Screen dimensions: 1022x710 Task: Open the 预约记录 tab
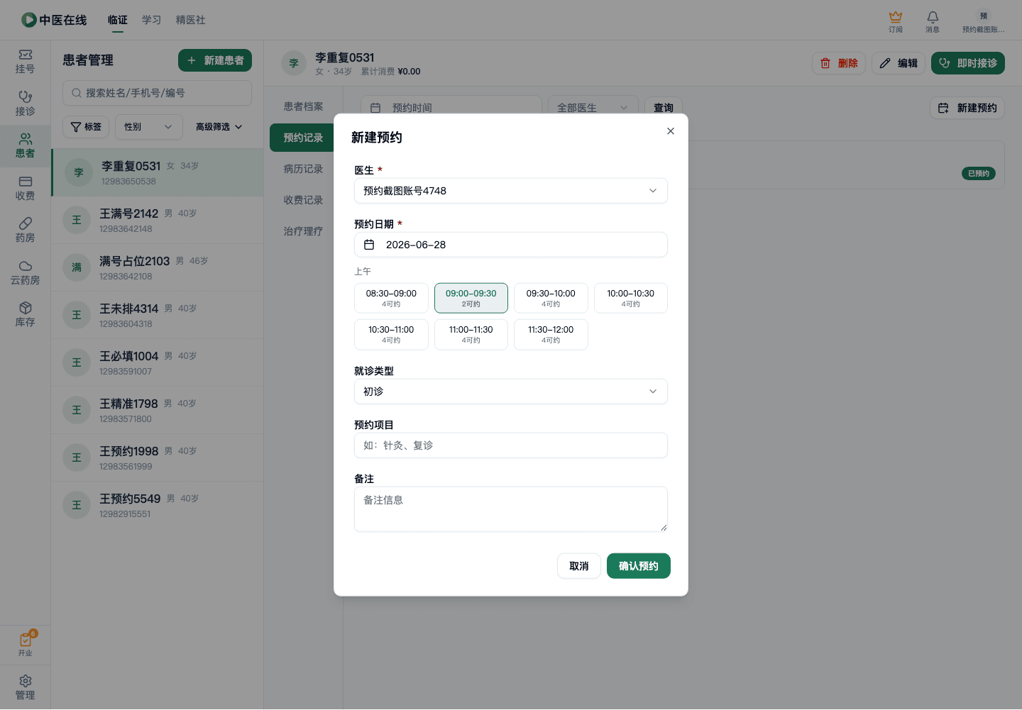[303, 138]
